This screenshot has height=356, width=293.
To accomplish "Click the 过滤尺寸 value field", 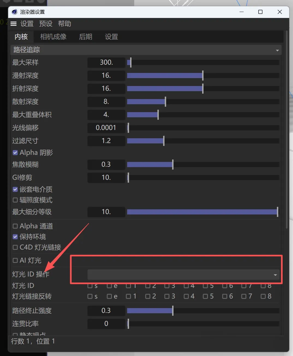I will [x=106, y=141].
